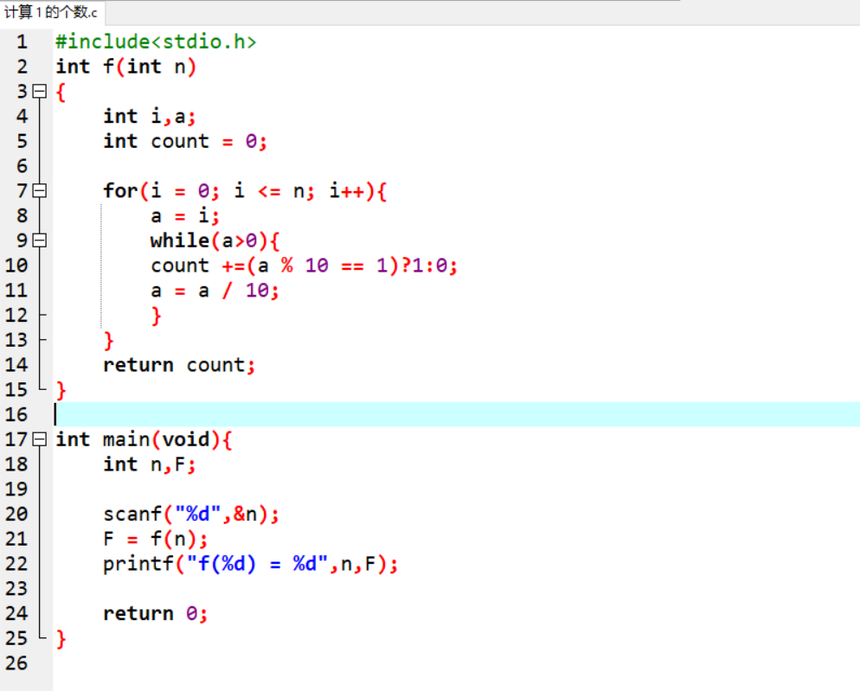Screen dimensions: 860x691
Task: Click the closing brace on line 15
Action: click(x=61, y=390)
